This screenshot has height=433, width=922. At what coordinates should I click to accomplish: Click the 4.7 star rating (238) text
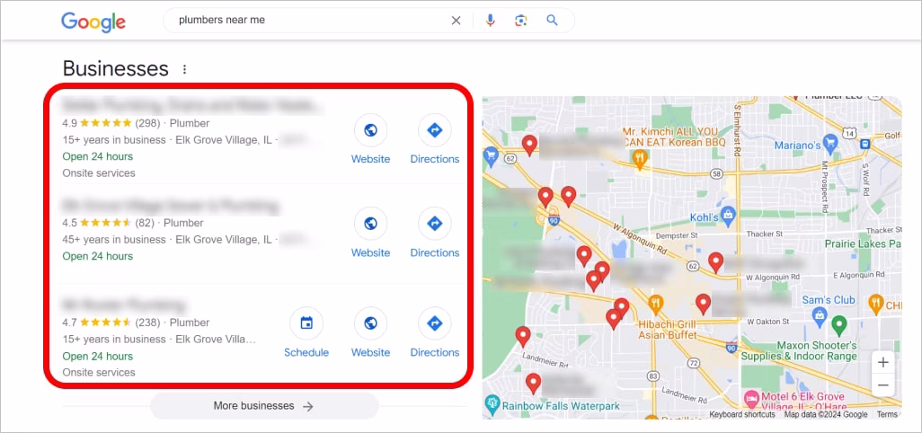110,323
